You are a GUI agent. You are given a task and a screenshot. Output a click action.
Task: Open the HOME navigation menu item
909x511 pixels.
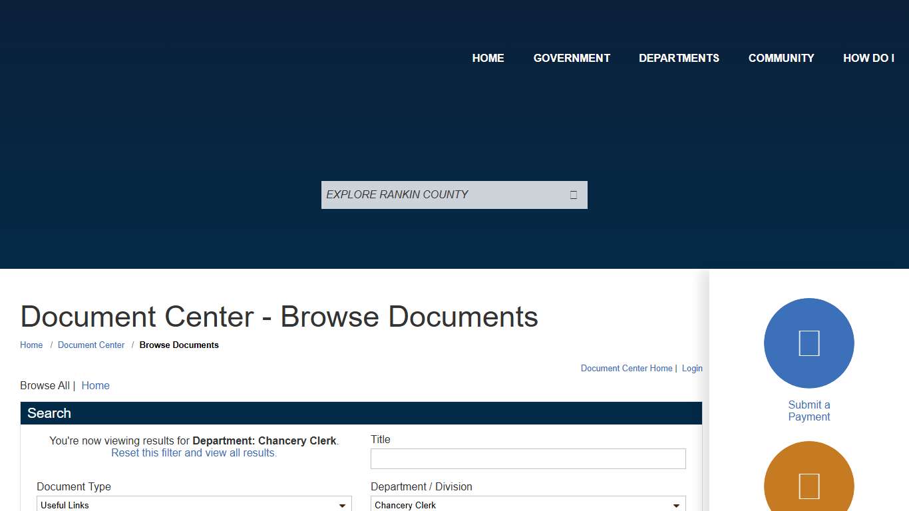[488, 58]
